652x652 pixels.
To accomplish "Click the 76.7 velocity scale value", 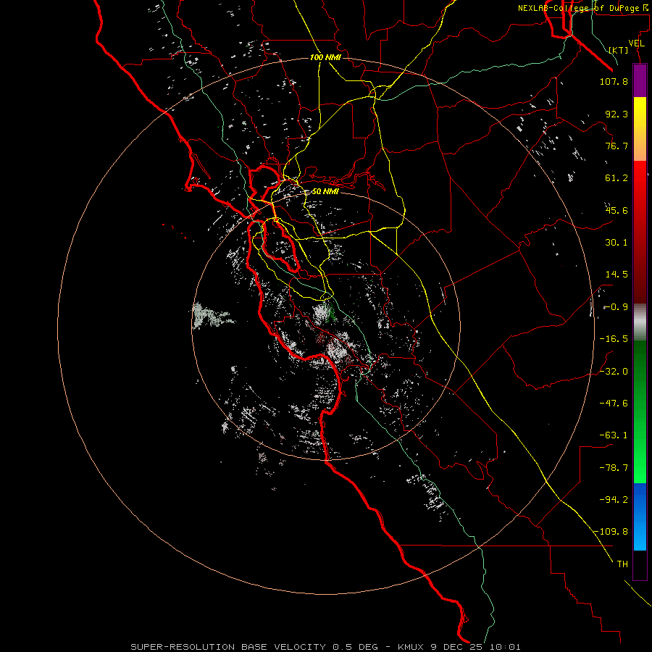I will pyautogui.click(x=617, y=146).
